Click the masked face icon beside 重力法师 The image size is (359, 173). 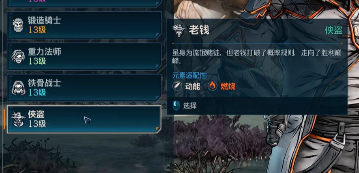(x=18, y=56)
